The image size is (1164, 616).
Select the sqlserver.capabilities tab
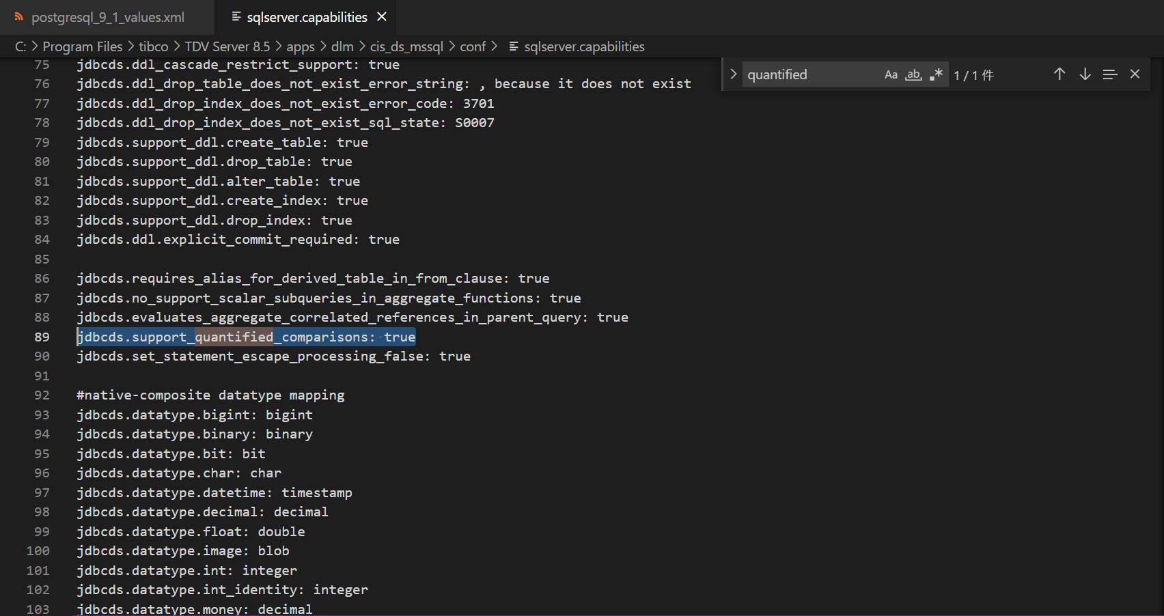pyautogui.click(x=307, y=17)
